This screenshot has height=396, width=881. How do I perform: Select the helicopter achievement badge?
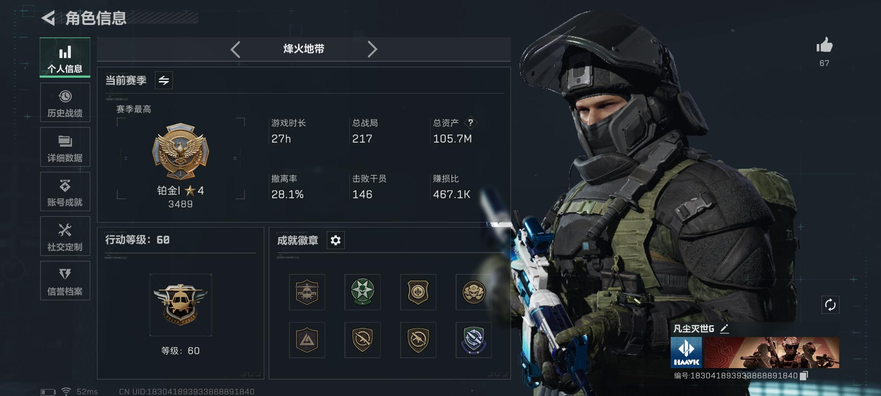(307, 292)
